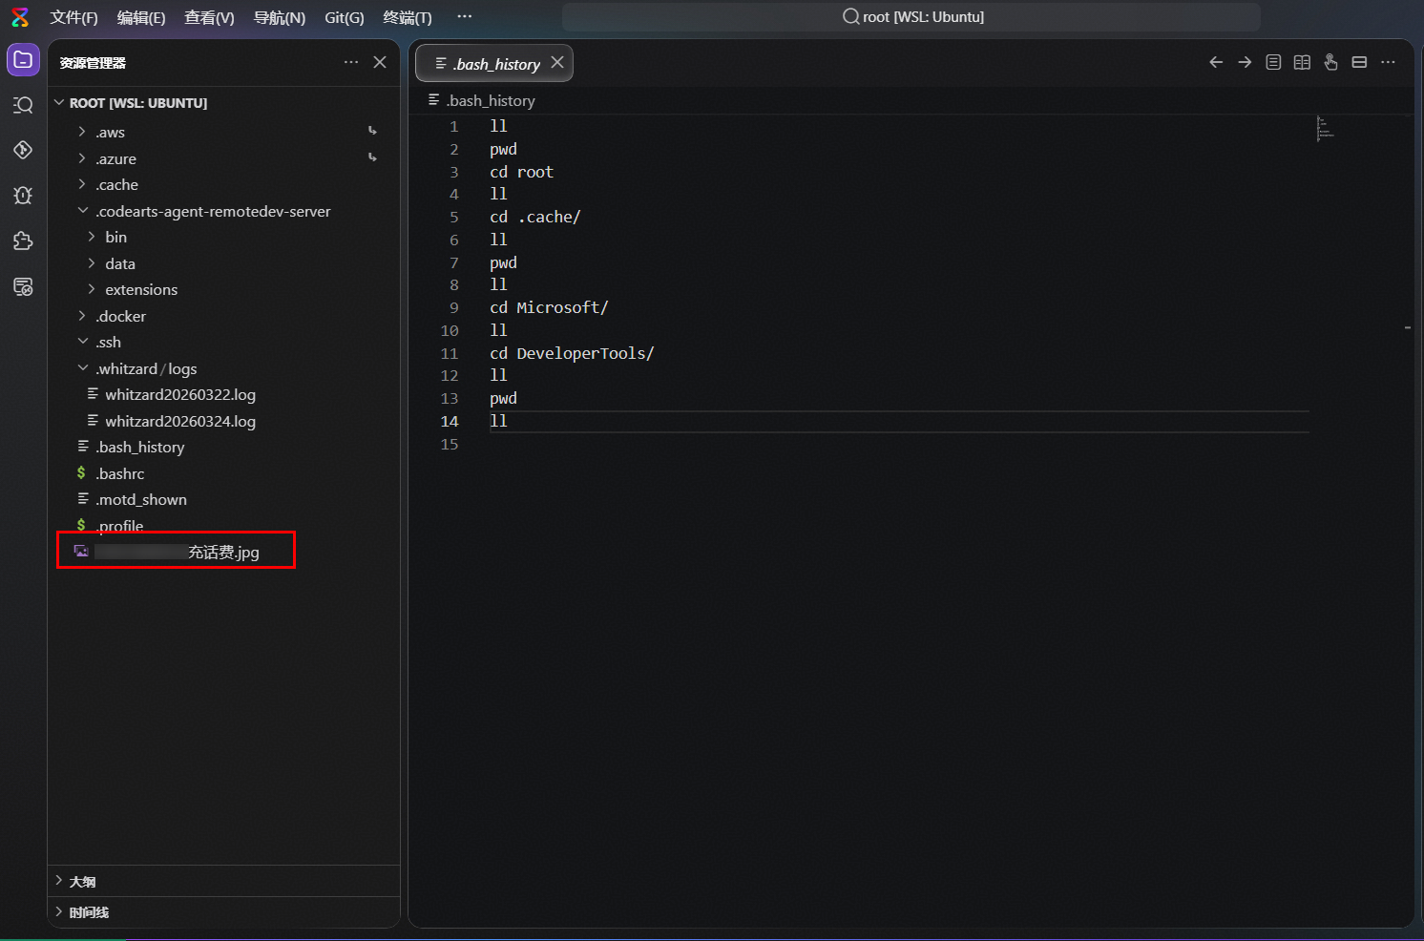Click the CodeArts logo icon
This screenshot has width=1424, height=941.
coord(20,17)
